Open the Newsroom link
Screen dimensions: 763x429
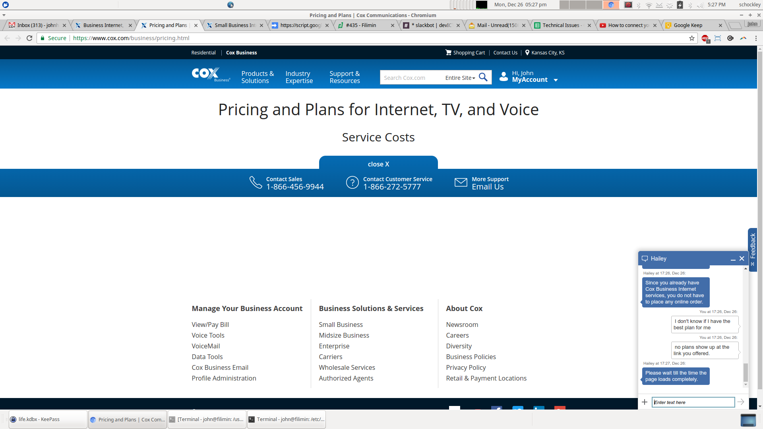[x=462, y=325]
